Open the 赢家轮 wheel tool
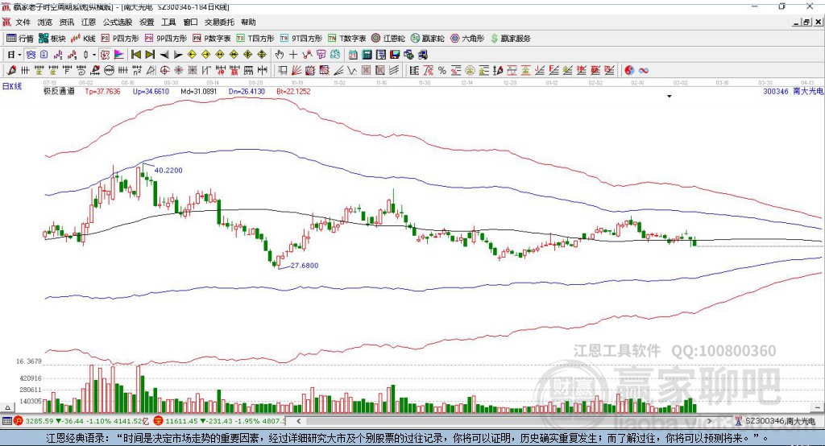 [428, 39]
